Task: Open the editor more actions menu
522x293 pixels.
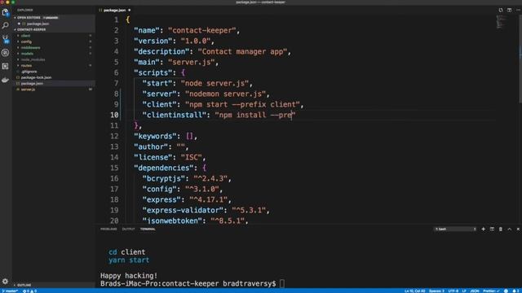Action: click(x=518, y=11)
